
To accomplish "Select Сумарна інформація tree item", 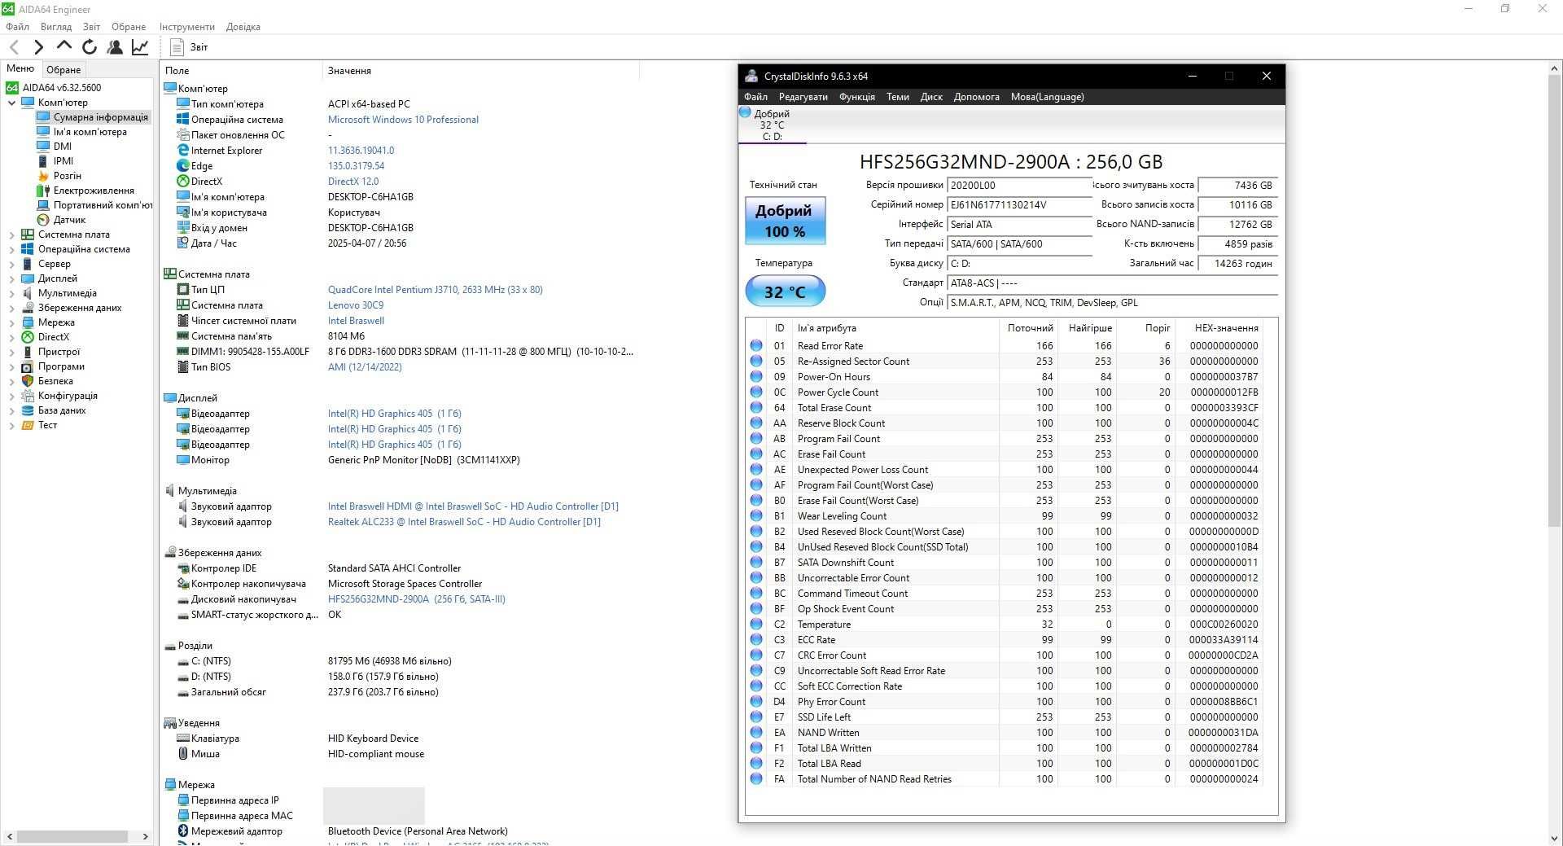I will (x=101, y=117).
